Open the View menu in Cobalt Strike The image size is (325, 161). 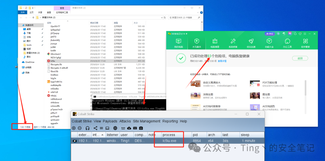[x=97, y=121]
